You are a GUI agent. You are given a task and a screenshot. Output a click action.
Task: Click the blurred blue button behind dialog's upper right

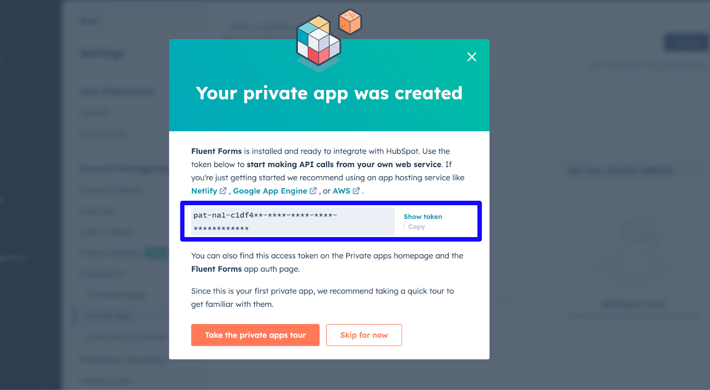coord(686,43)
